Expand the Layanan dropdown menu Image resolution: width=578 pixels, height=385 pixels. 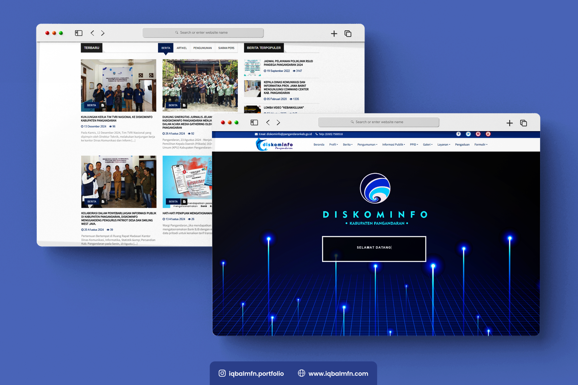pos(444,145)
